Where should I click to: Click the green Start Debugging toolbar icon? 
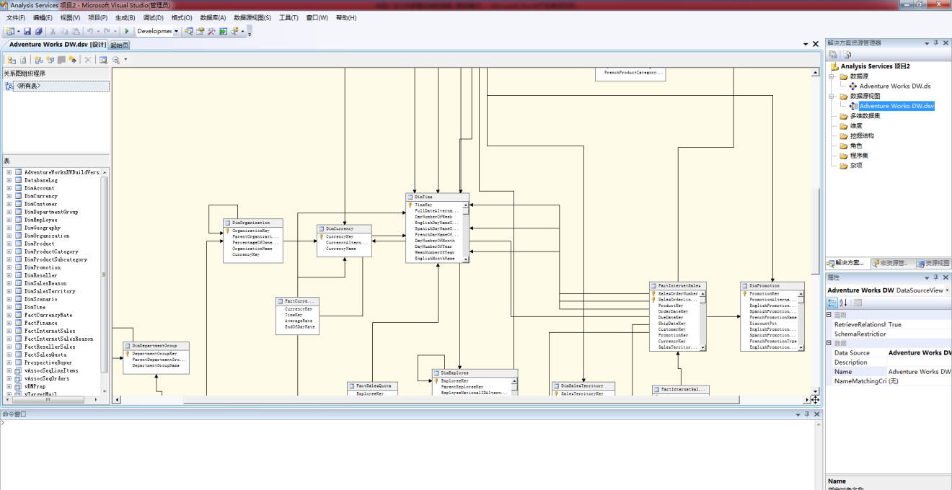point(127,32)
